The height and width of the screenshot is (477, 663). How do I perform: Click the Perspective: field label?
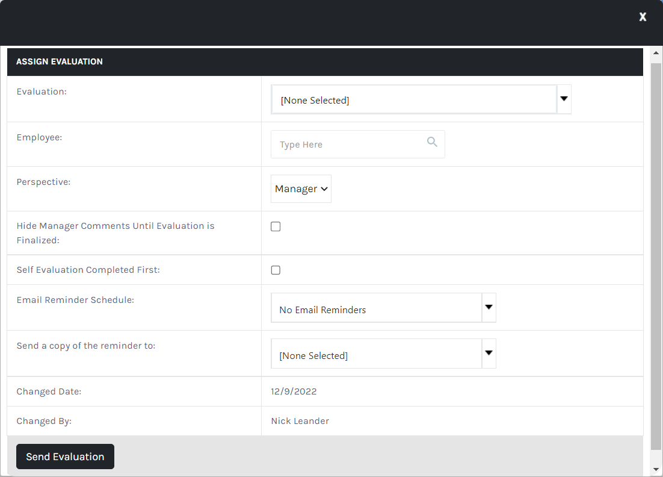click(43, 182)
